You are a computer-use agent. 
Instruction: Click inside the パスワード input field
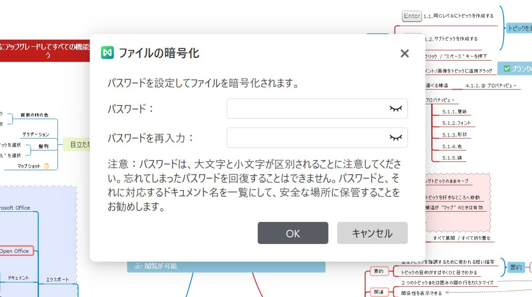click(310, 109)
